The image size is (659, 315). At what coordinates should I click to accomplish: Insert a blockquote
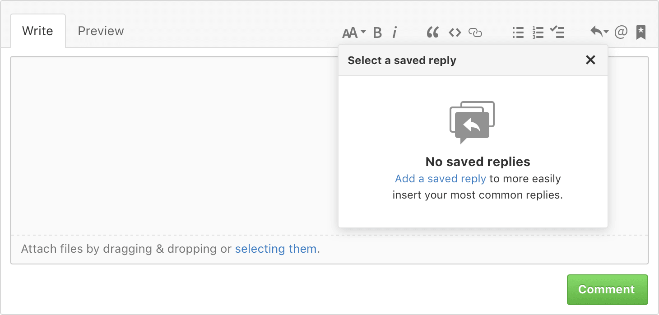(x=432, y=32)
